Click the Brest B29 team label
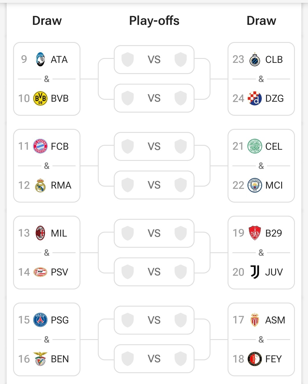 pyautogui.click(x=273, y=233)
